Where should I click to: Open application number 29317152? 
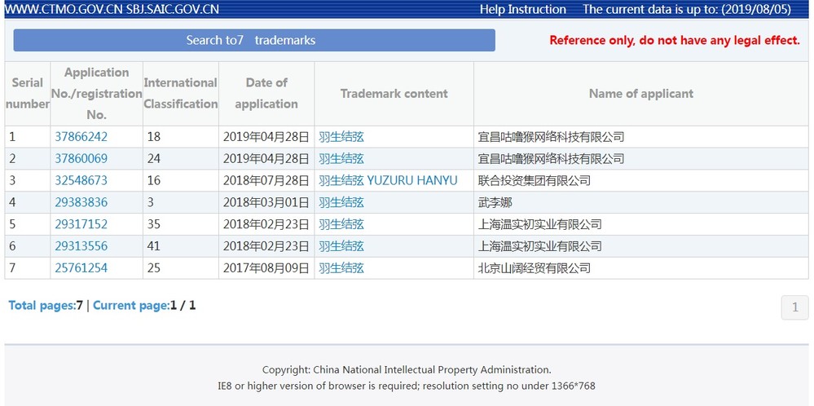[x=81, y=224]
